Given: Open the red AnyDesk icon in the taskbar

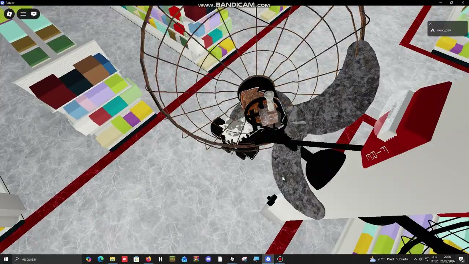Looking at the screenshot, I should (125, 259).
